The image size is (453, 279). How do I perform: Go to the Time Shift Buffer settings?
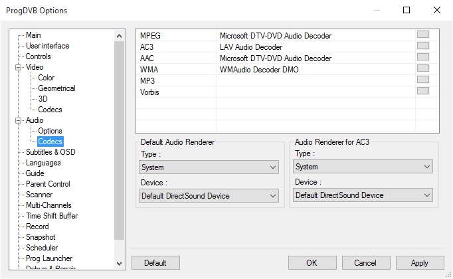click(x=52, y=216)
